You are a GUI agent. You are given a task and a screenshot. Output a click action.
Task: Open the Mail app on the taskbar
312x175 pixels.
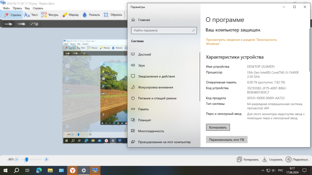[61, 170]
